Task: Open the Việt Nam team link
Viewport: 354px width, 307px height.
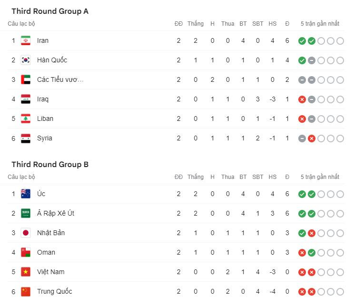Action: click(x=50, y=272)
